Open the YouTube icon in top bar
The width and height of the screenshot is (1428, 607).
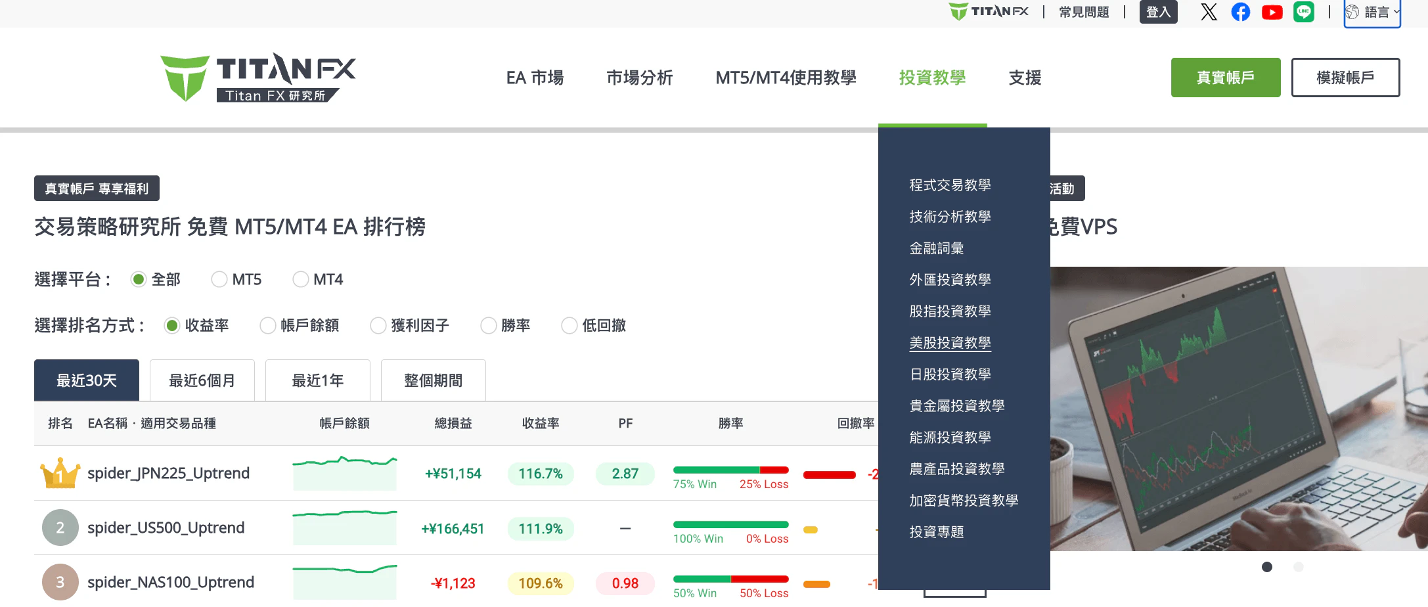click(x=1272, y=12)
